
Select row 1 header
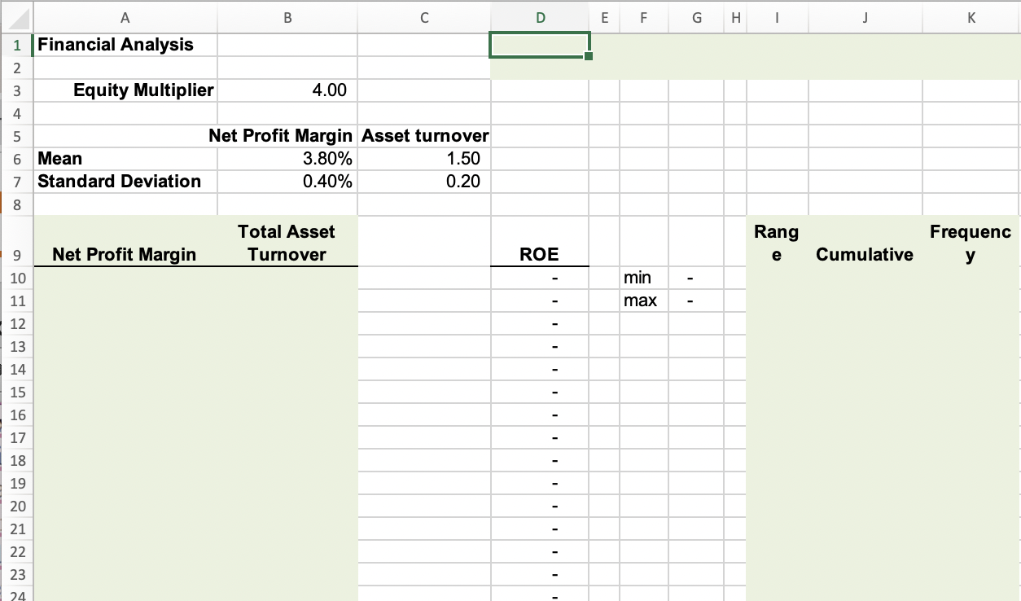[x=16, y=45]
